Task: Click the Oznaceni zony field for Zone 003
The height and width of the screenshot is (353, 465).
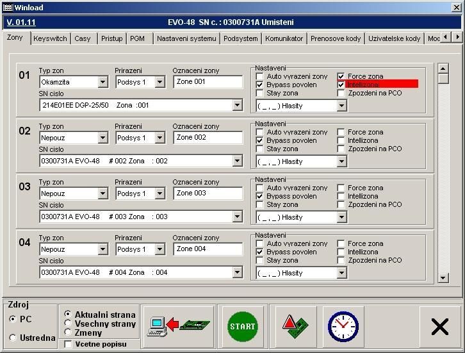Action: pos(208,193)
